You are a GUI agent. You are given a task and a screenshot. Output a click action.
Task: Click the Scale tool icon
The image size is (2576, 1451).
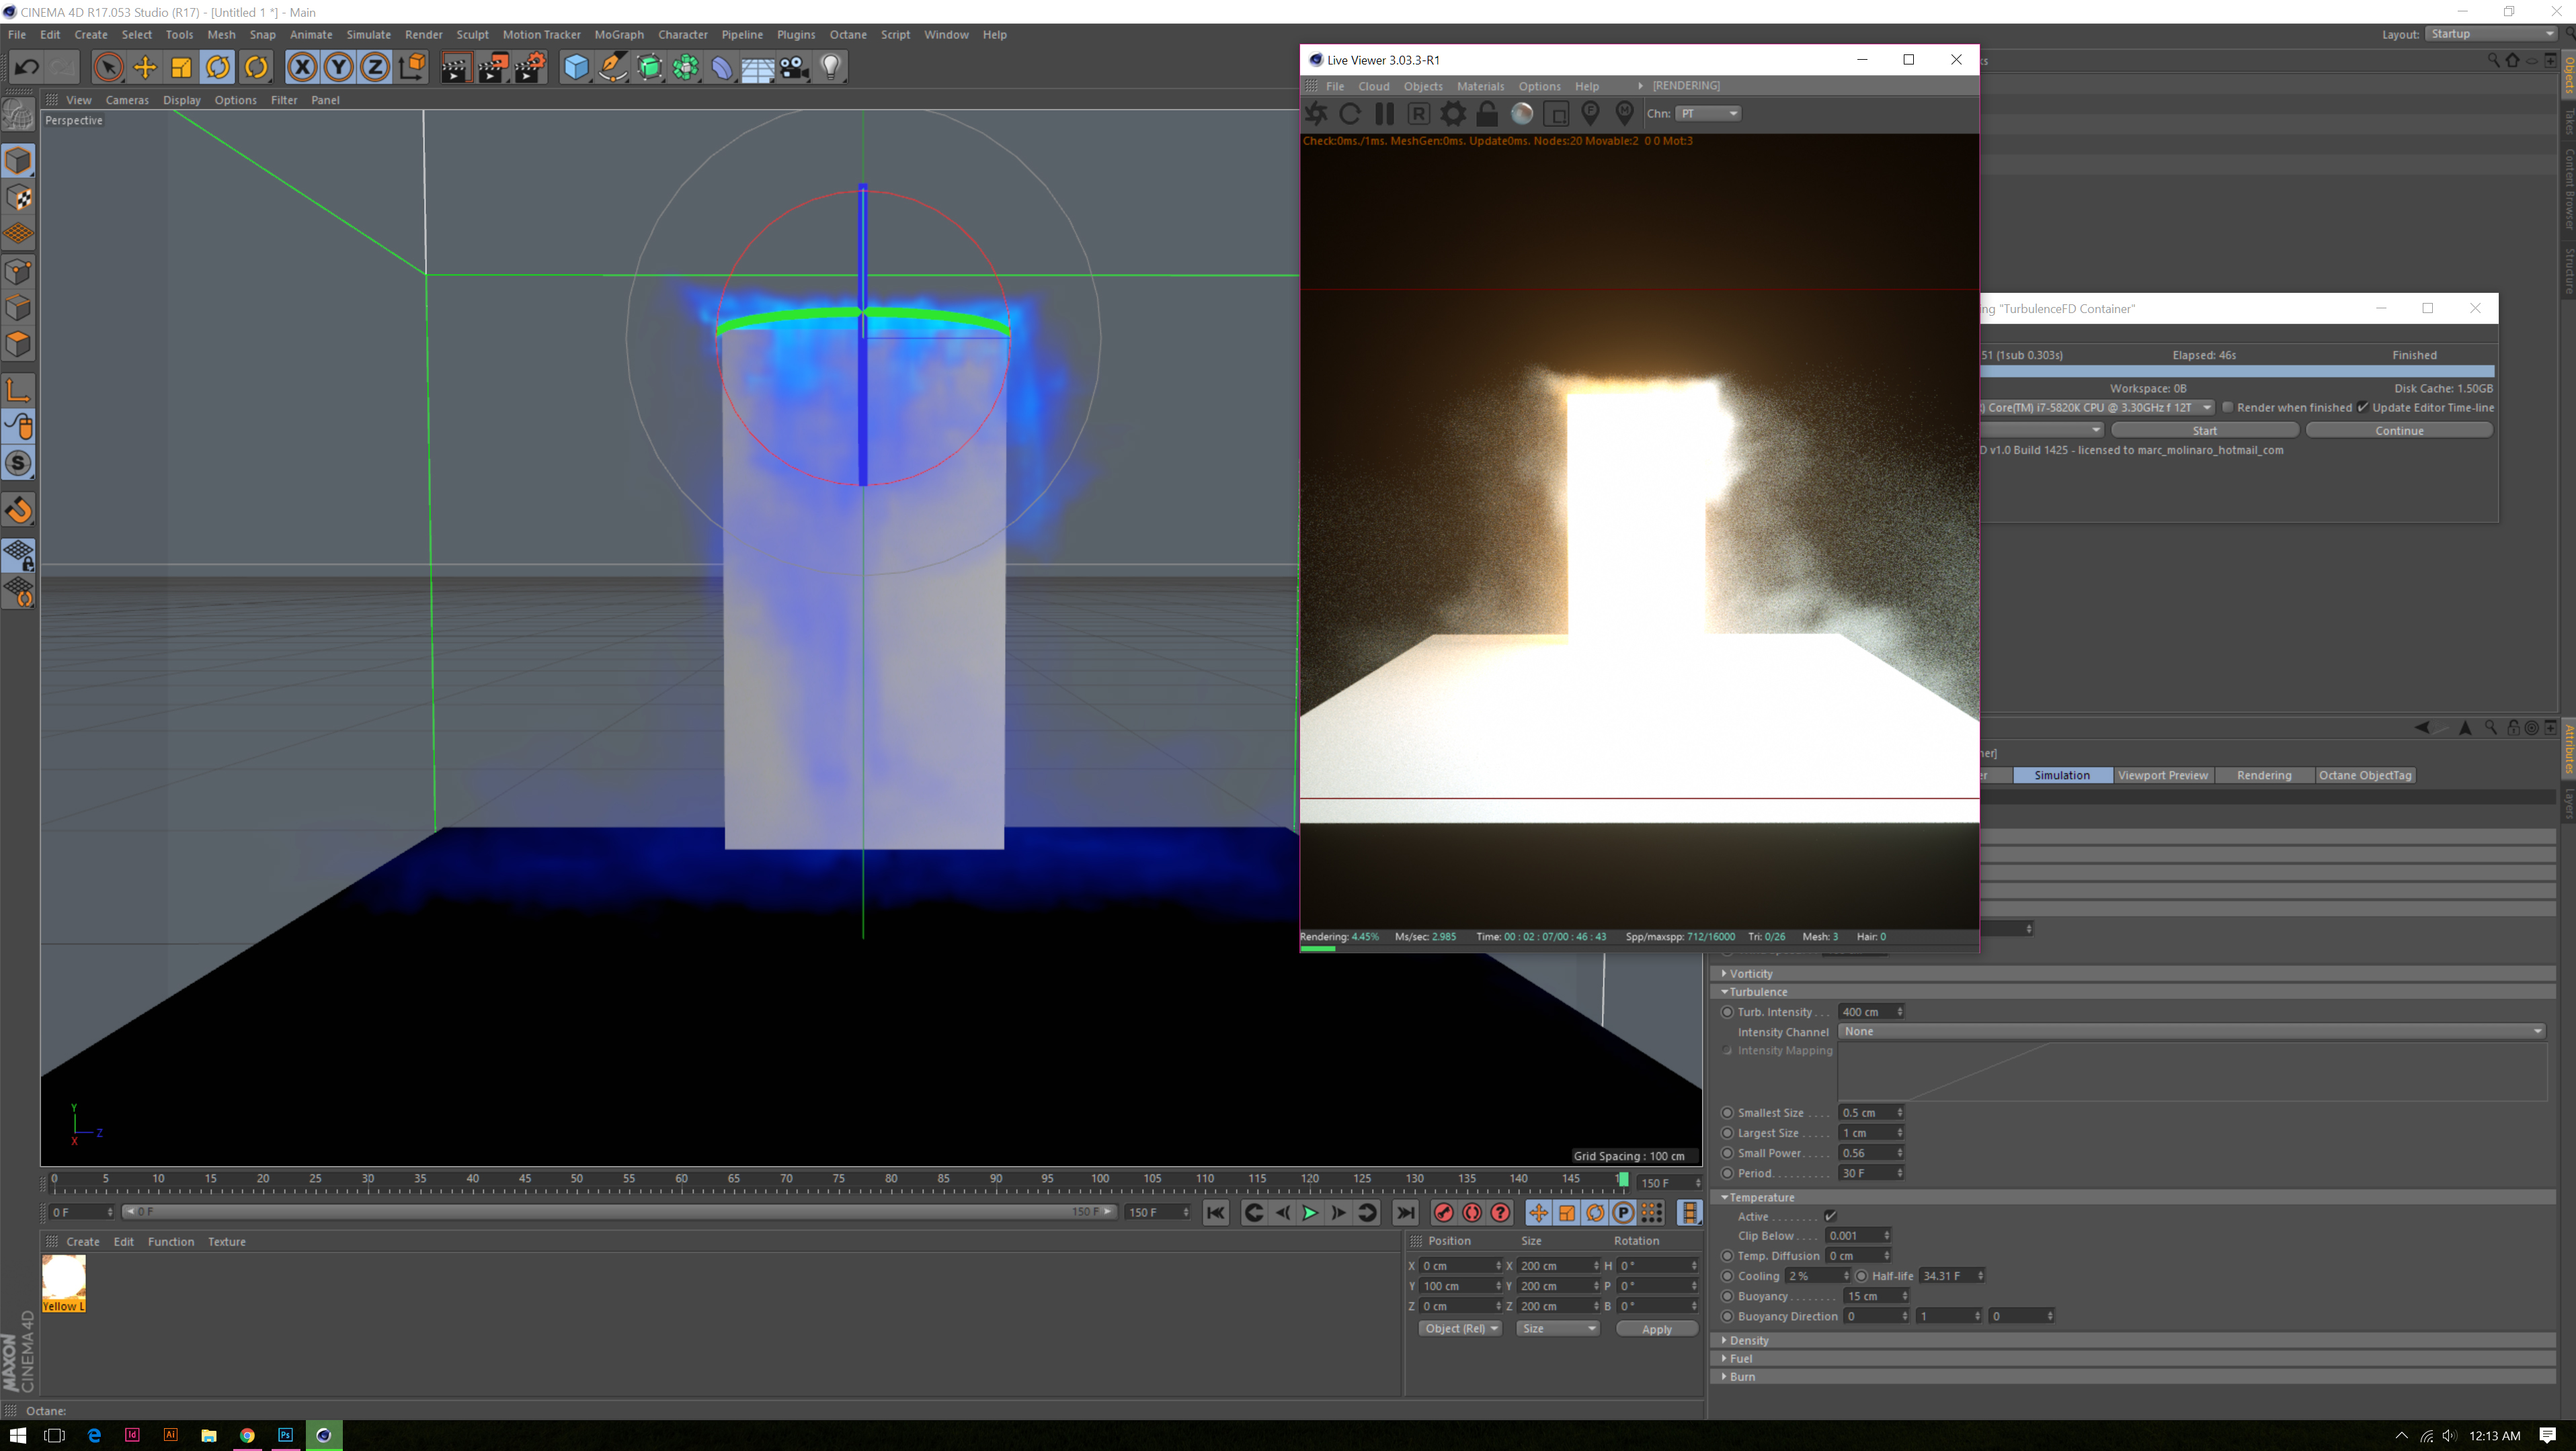(181, 67)
